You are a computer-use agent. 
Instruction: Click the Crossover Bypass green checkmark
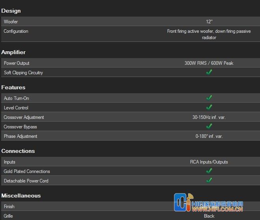[x=209, y=126]
